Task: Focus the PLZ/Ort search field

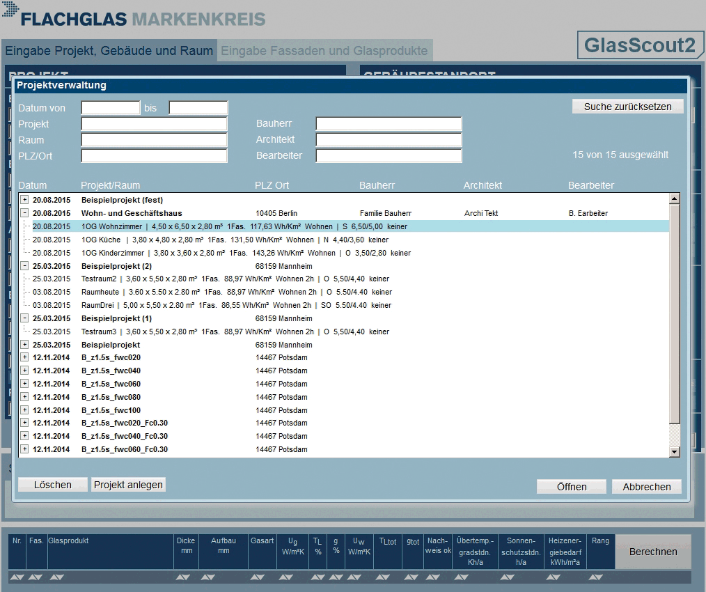Action: [155, 155]
